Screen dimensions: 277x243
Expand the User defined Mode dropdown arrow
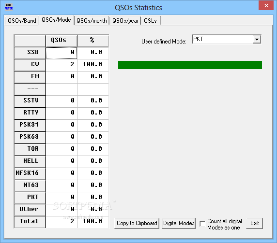coord(257,40)
